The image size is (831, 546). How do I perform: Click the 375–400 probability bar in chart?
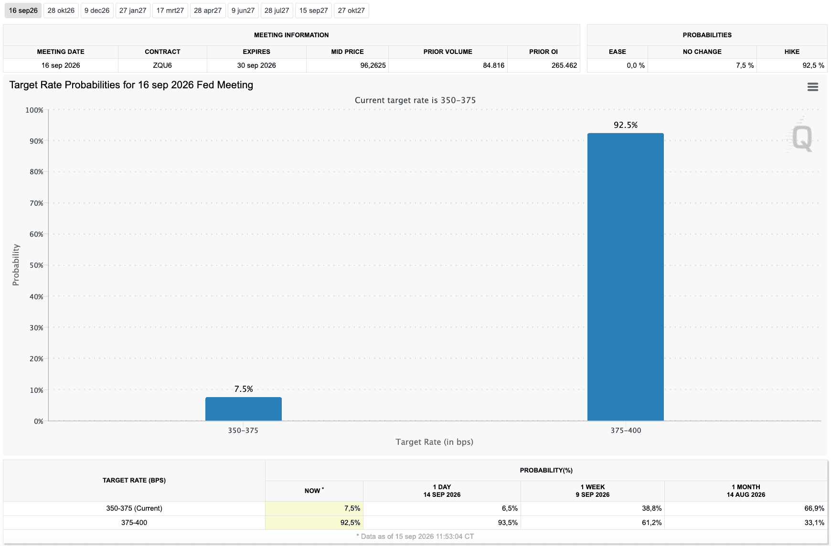pyautogui.click(x=626, y=277)
